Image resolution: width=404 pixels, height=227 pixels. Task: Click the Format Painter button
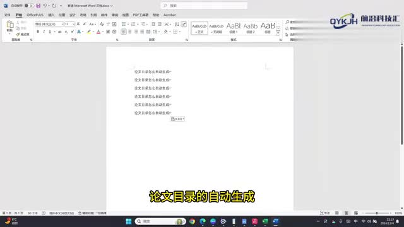coord(23,34)
